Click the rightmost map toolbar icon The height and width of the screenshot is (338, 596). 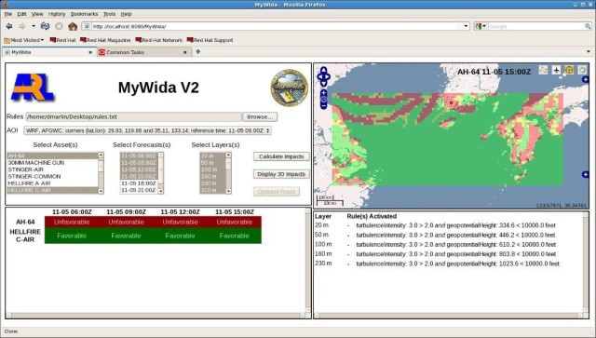coord(581,70)
